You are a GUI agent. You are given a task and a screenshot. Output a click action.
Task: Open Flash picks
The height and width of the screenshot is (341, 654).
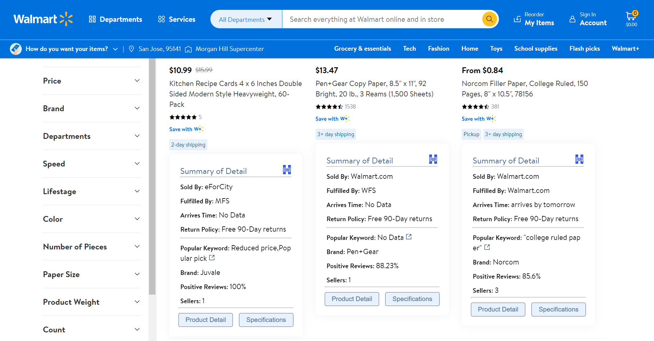click(585, 49)
